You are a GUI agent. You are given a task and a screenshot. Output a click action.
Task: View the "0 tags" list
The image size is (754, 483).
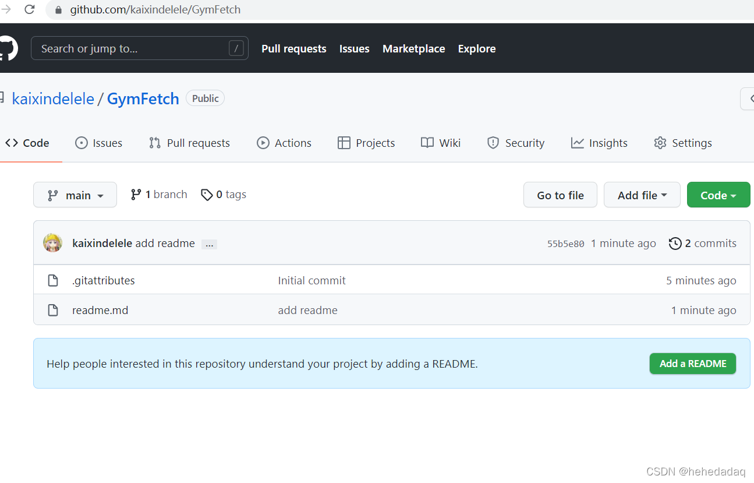click(x=224, y=195)
